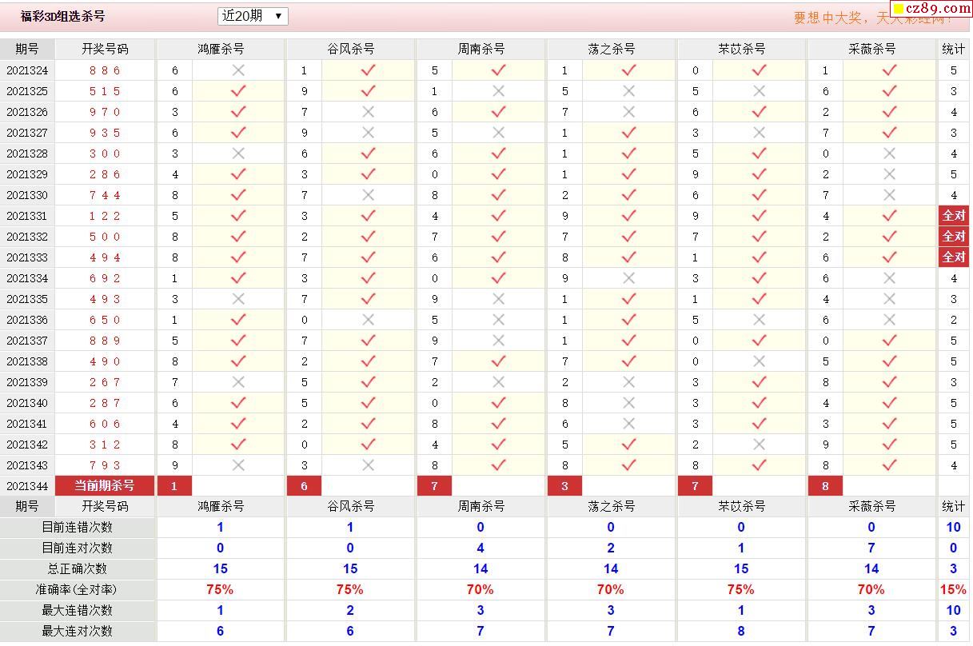Click the 福彩3D组选杀号 page title
This screenshot has height=646, width=973.
pyautogui.click(x=62, y=16)
